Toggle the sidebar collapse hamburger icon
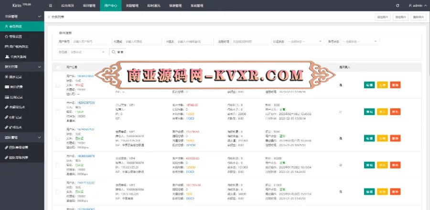 click(x=50, y=5)
